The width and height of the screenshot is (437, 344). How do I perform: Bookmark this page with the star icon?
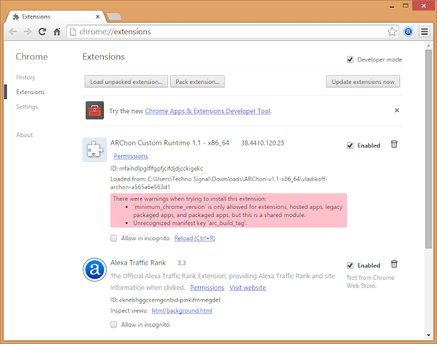(x=392, y=32)
